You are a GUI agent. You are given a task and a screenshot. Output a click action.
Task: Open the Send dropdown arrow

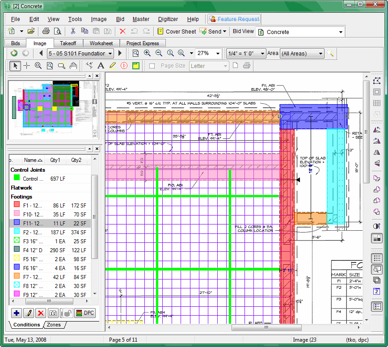click(225, 31)
